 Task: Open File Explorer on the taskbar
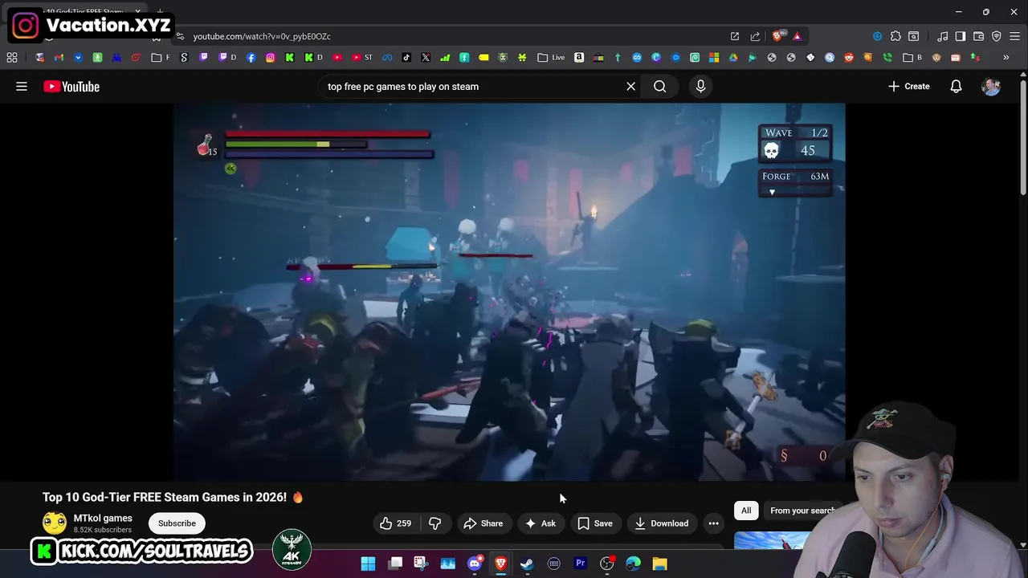click(659, 564)
